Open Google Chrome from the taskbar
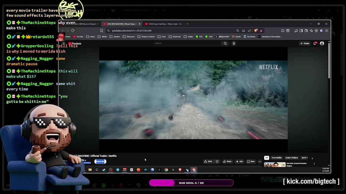The height and width of the screenshot is (194, 346). pos(166,170)
